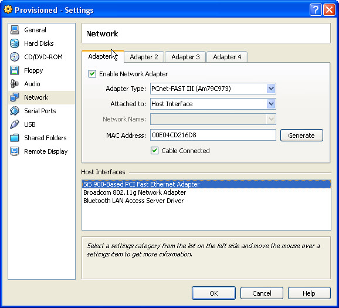Open the Attached to dropdown
Screen dimensions: 339x308
[213, 104]
